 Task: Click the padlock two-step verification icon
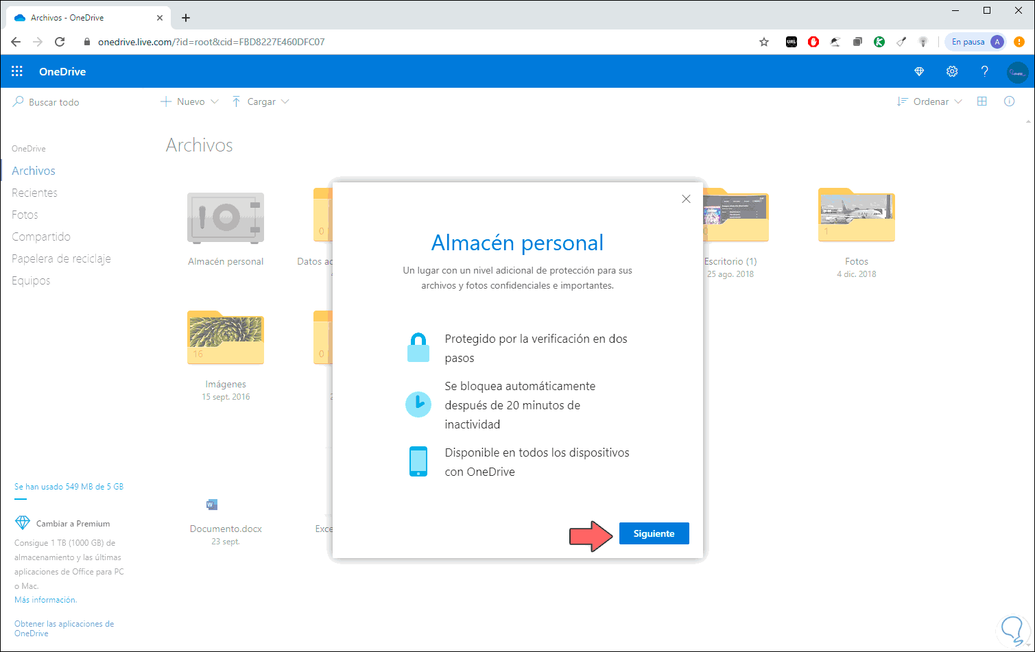[x=418, y=348]
